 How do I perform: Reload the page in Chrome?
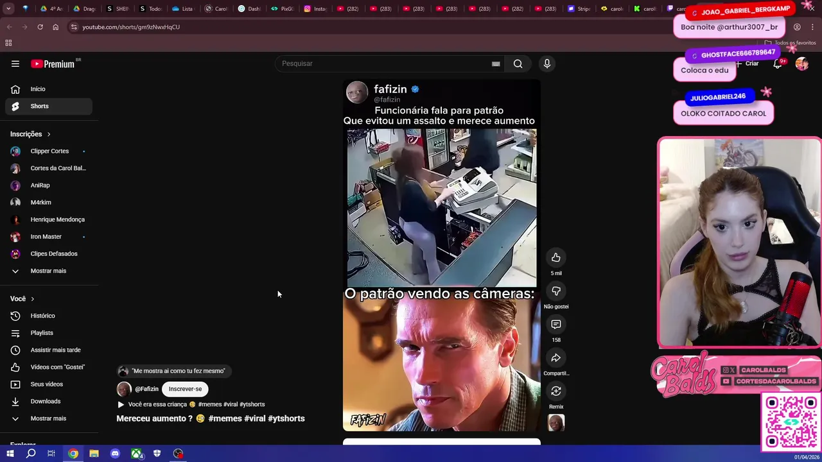(40, 27)
